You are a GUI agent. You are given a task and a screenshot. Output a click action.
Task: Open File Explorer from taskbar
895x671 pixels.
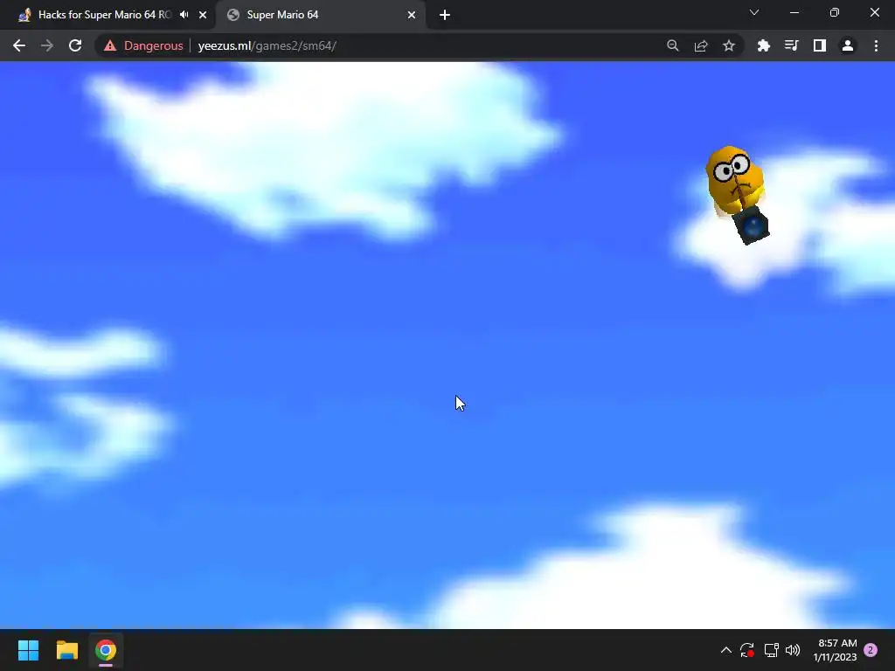[x=66, y=650]
